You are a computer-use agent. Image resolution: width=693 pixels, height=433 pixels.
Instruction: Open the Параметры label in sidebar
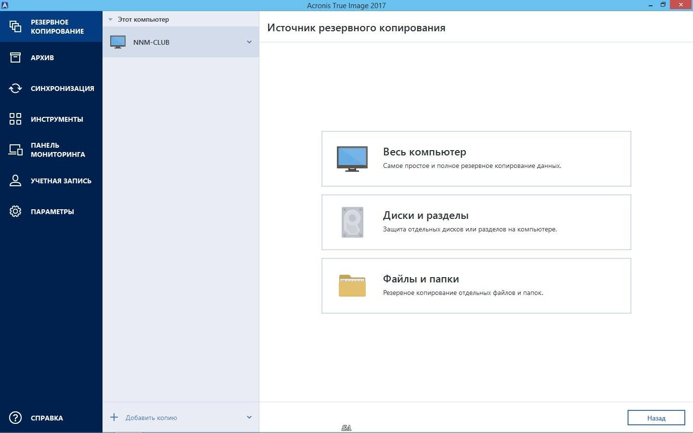[x=52, y=212]
